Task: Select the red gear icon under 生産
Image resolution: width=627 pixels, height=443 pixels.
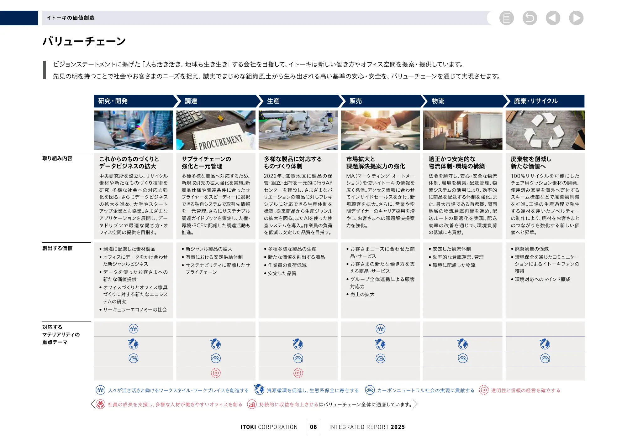Action: click(x=298, y=373)
